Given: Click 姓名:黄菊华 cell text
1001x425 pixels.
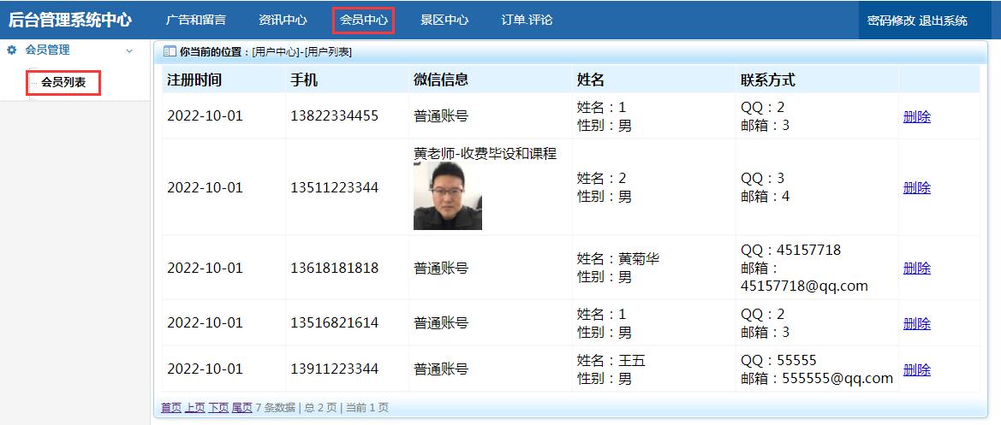Looking at the screenshot, I should tap(618, 259).
